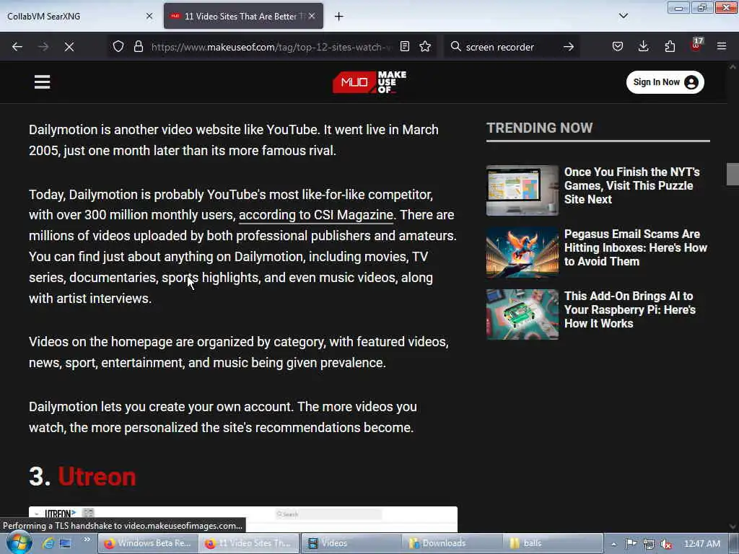Submit search with the arrow button
Image resolution: width=739 pixels, height=554 pixels.
pyautogui.click(x=569, y=47)
